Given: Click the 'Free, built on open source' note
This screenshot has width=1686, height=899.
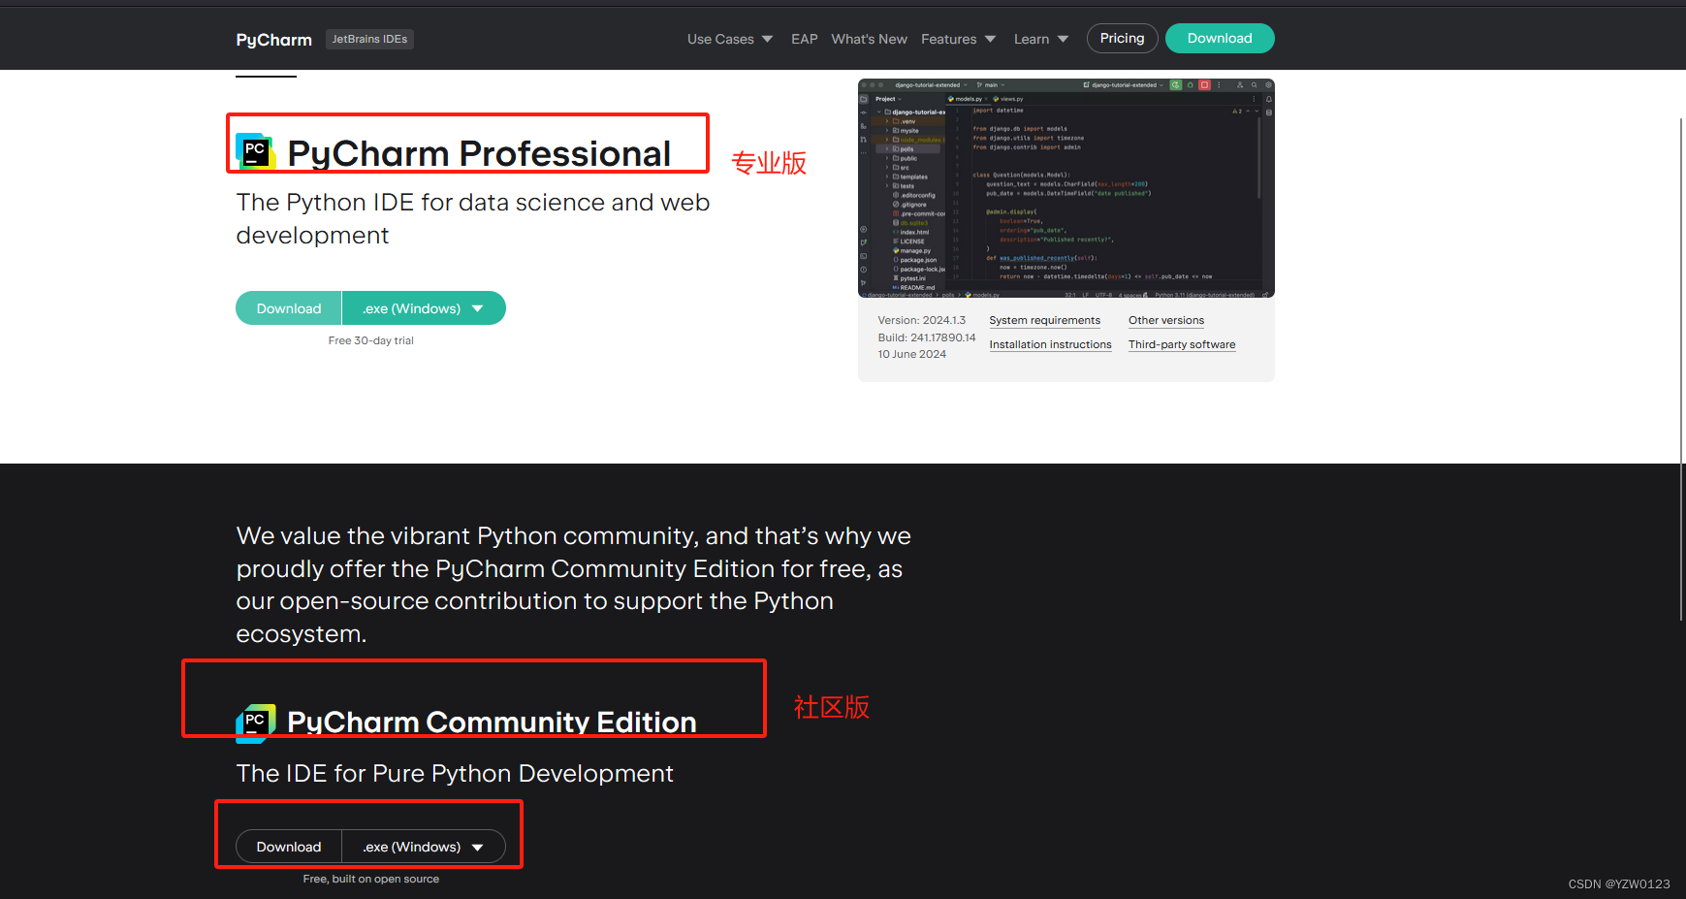Looking at the screenshot, I should 370,879.
